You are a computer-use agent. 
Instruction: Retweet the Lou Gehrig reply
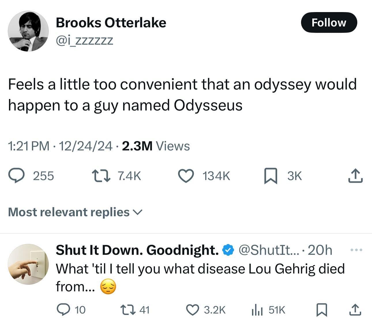click(127, 310)
